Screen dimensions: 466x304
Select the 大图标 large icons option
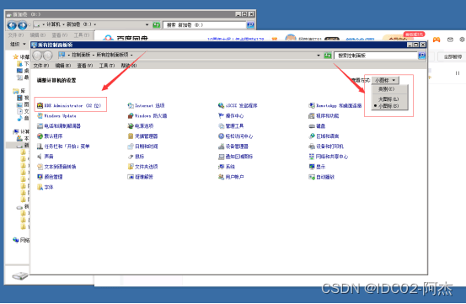388,99
